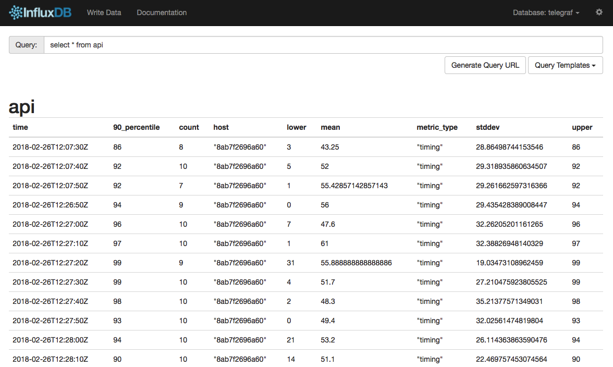
Task: Click the upper column header
Action: [582, 127]
